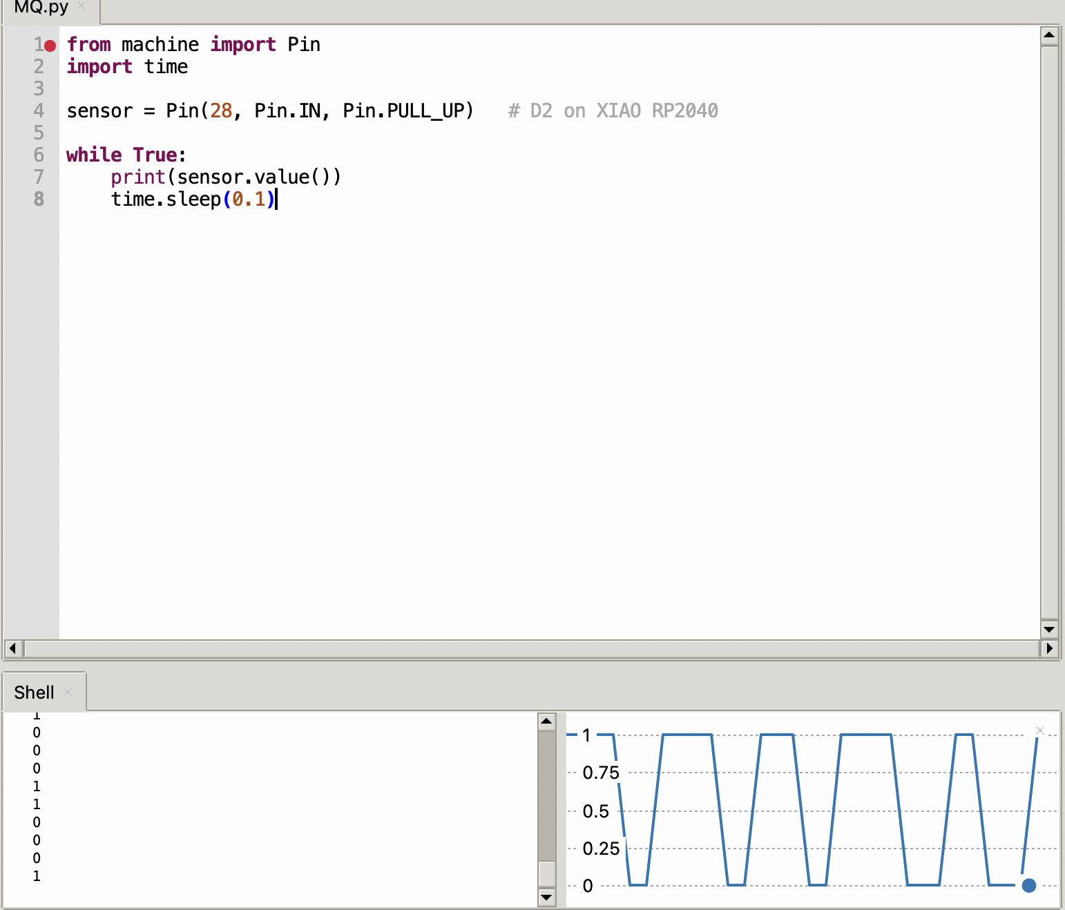Click the Shell scrollbar thumb
Viewport: 1065px width, 910px height.
click(546, 873)
